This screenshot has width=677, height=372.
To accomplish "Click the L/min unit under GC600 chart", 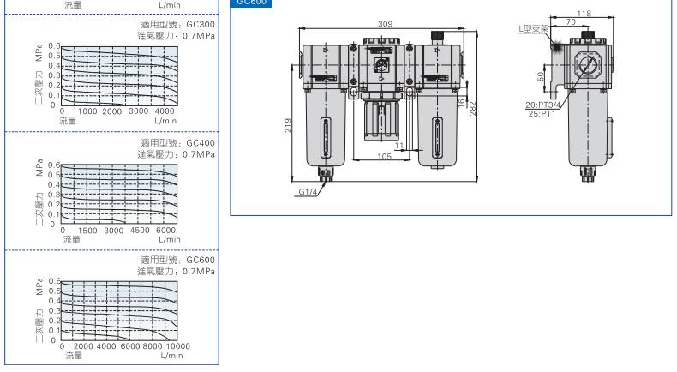I will pos(172,356).
